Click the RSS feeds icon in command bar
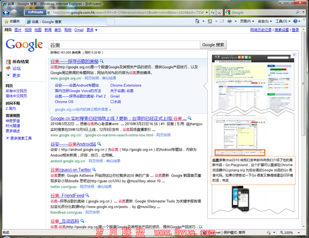 tap(210, 21)
